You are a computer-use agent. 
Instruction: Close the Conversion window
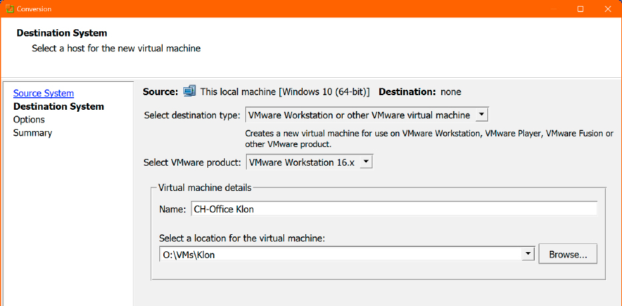(608, 9)
